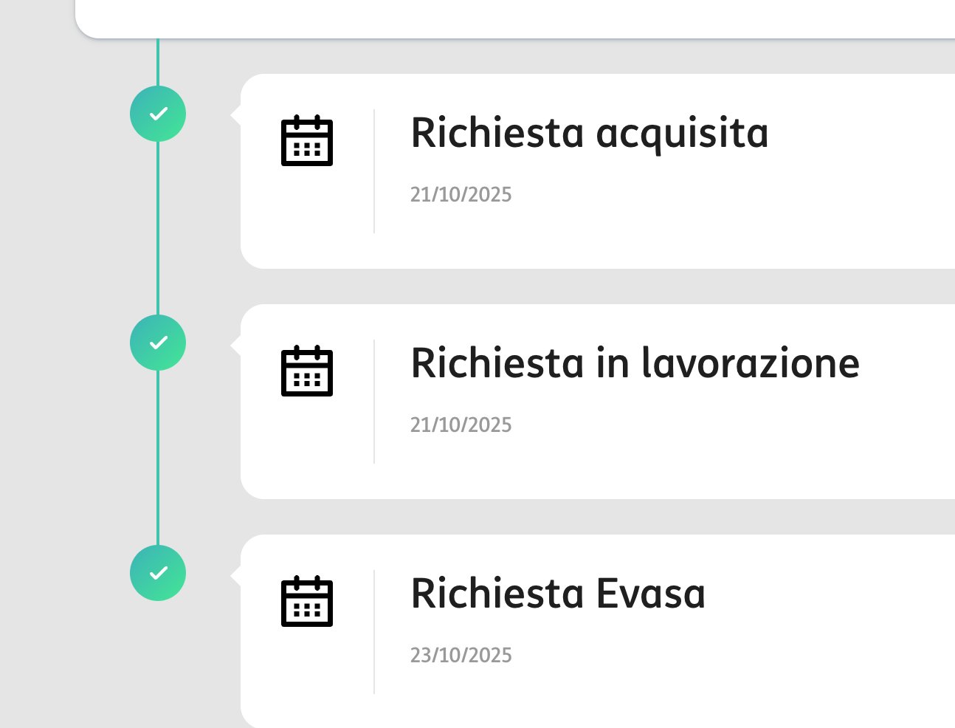Click the vertical divider in Richiesta acquisita card
The image size is (955, 728).
point(374,171)
